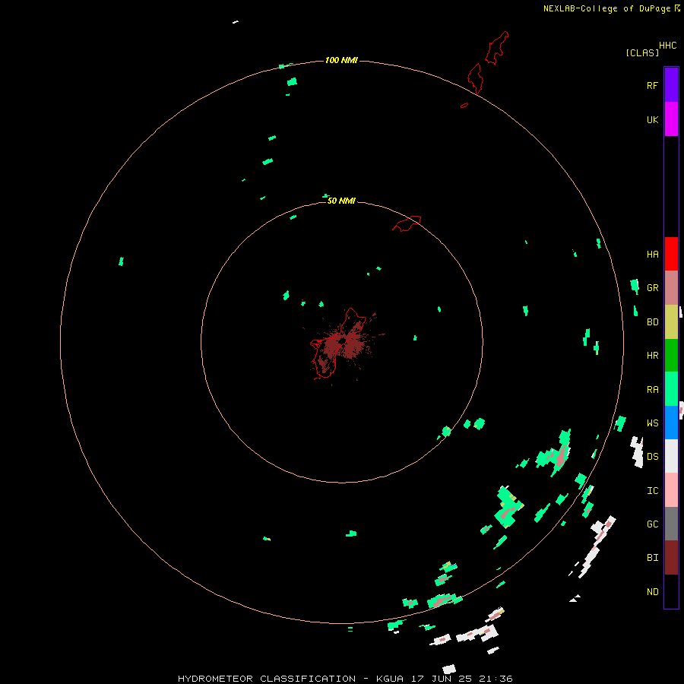Image resolution: width=684 pixels, height=684 pixels.
Task: Click the UK legend label
Action: tap(652, 119)
